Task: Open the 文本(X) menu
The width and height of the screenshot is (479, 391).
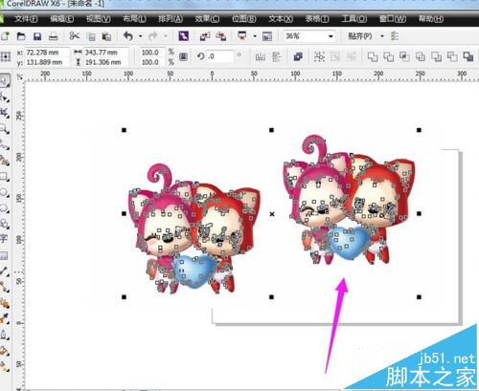Action: point(281,19)
